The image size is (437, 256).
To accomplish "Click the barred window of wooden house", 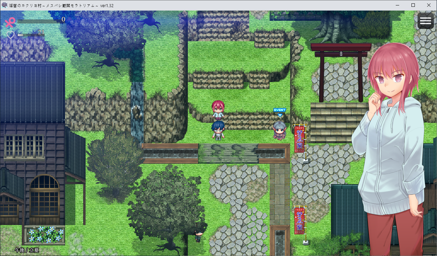I will [x=24, y=146].
